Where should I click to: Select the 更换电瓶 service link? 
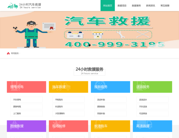26,107
